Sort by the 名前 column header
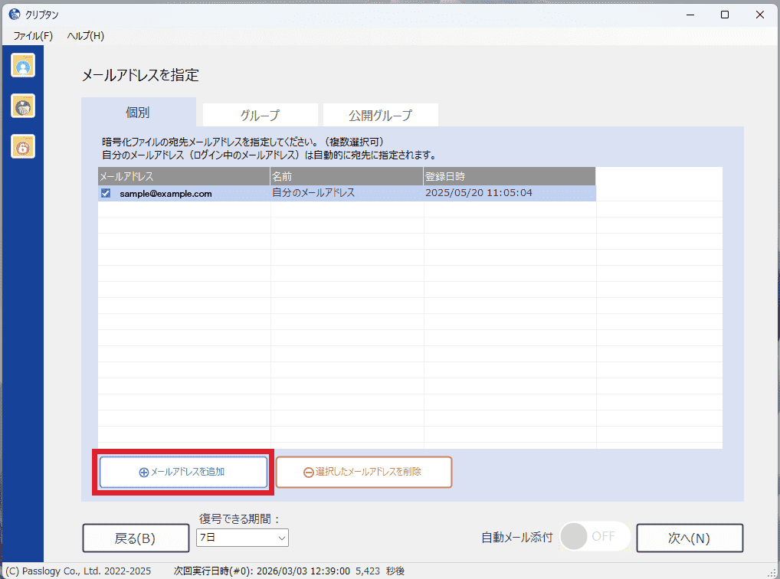Screen dimensions: 780x579 click(x=346, y=176)
